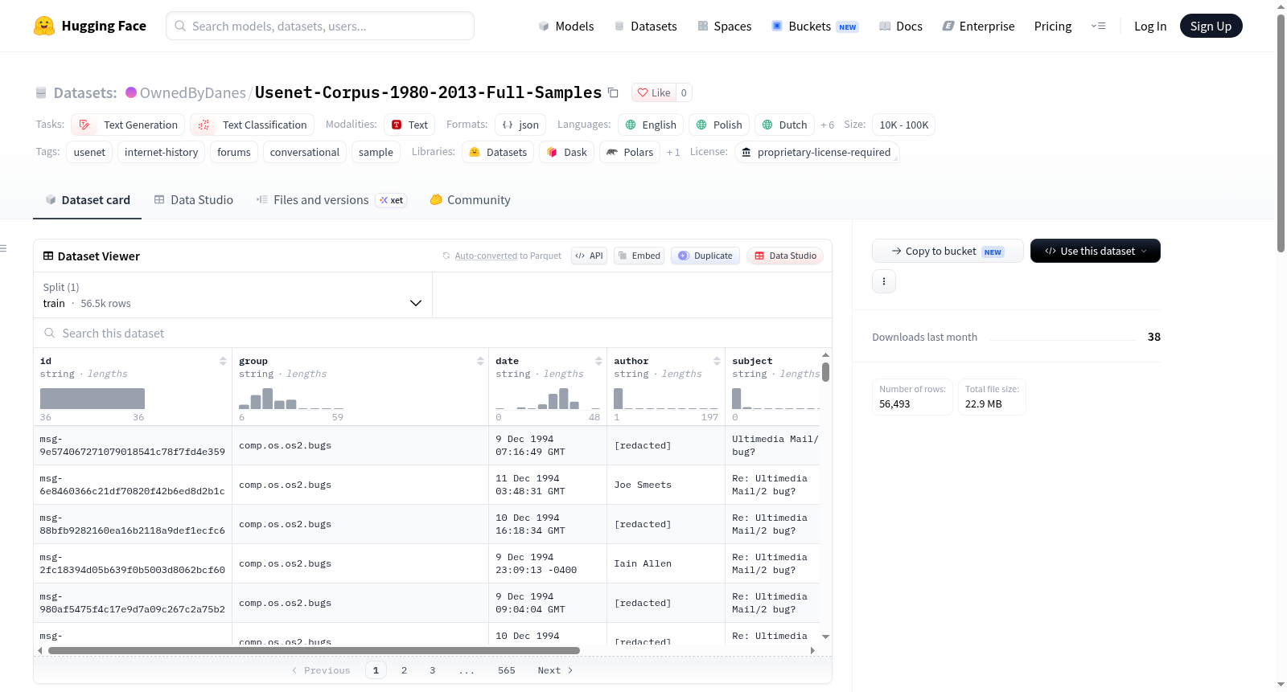Click the Log In link
Viewport: 1287px width, 692px height.
click(1150, 26)
